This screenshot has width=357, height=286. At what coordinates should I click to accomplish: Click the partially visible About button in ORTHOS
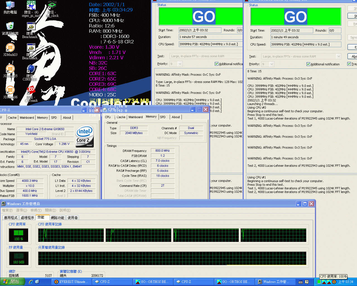pyautogui.click(x=353, y=56)
